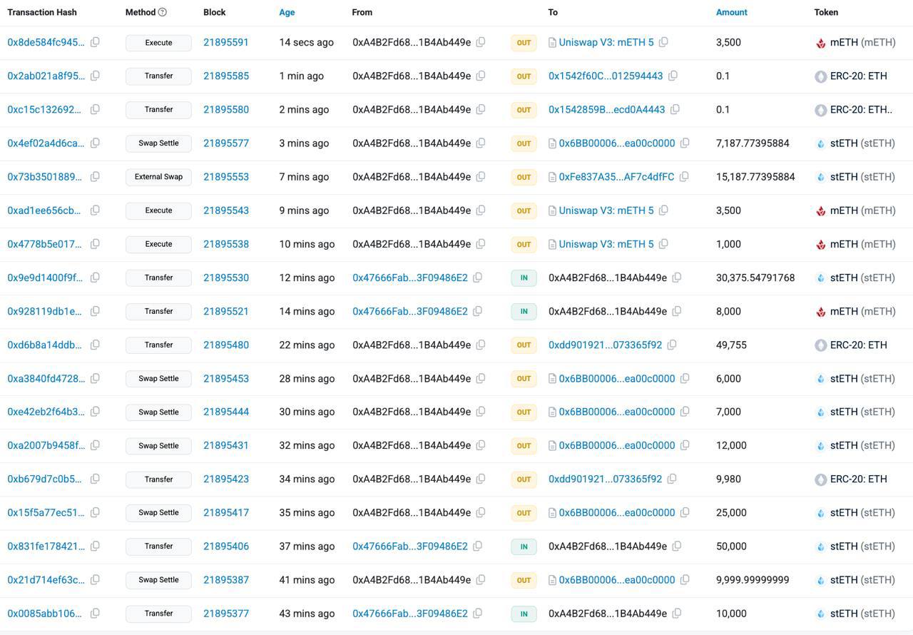Screen dimensions: 913x635
Task: Click the External Swap method badge
Action: pyautogui.click(x=158, y=176)
